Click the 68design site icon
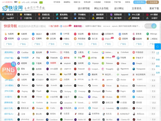The image size is (161, 121). point(148,34)
